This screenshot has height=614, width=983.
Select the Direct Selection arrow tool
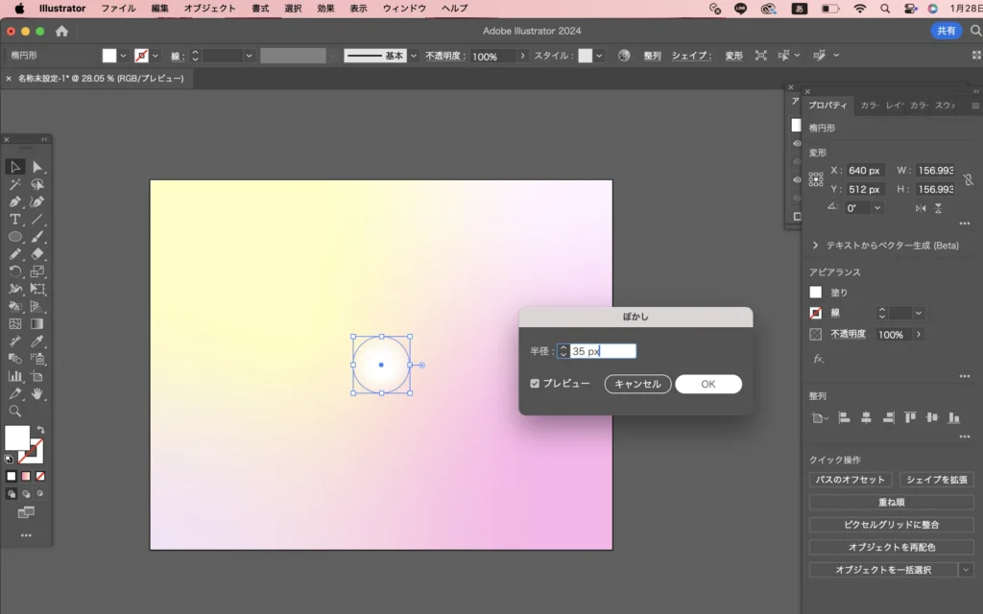(x=37, y=167)
